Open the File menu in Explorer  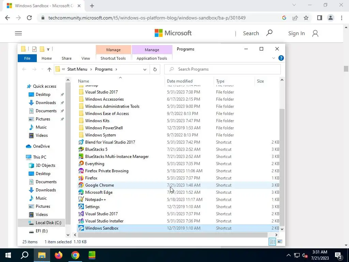[x=27, y=58]
